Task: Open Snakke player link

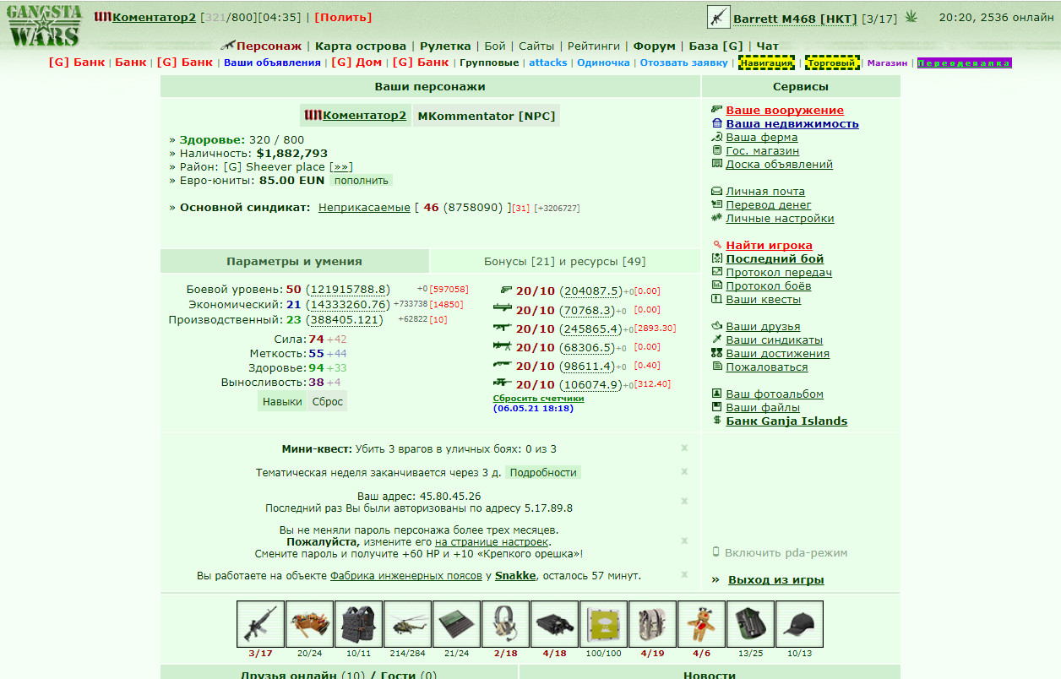Action: (x=515, y=576)
